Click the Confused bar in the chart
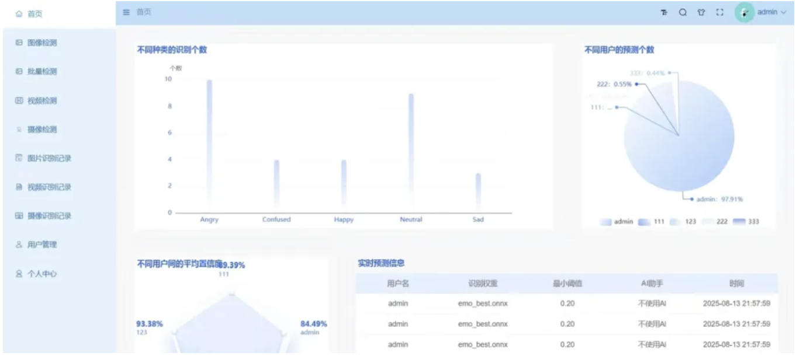 276,186
